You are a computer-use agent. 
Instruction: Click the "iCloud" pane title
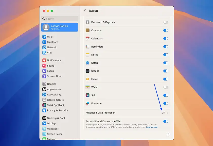94,11
